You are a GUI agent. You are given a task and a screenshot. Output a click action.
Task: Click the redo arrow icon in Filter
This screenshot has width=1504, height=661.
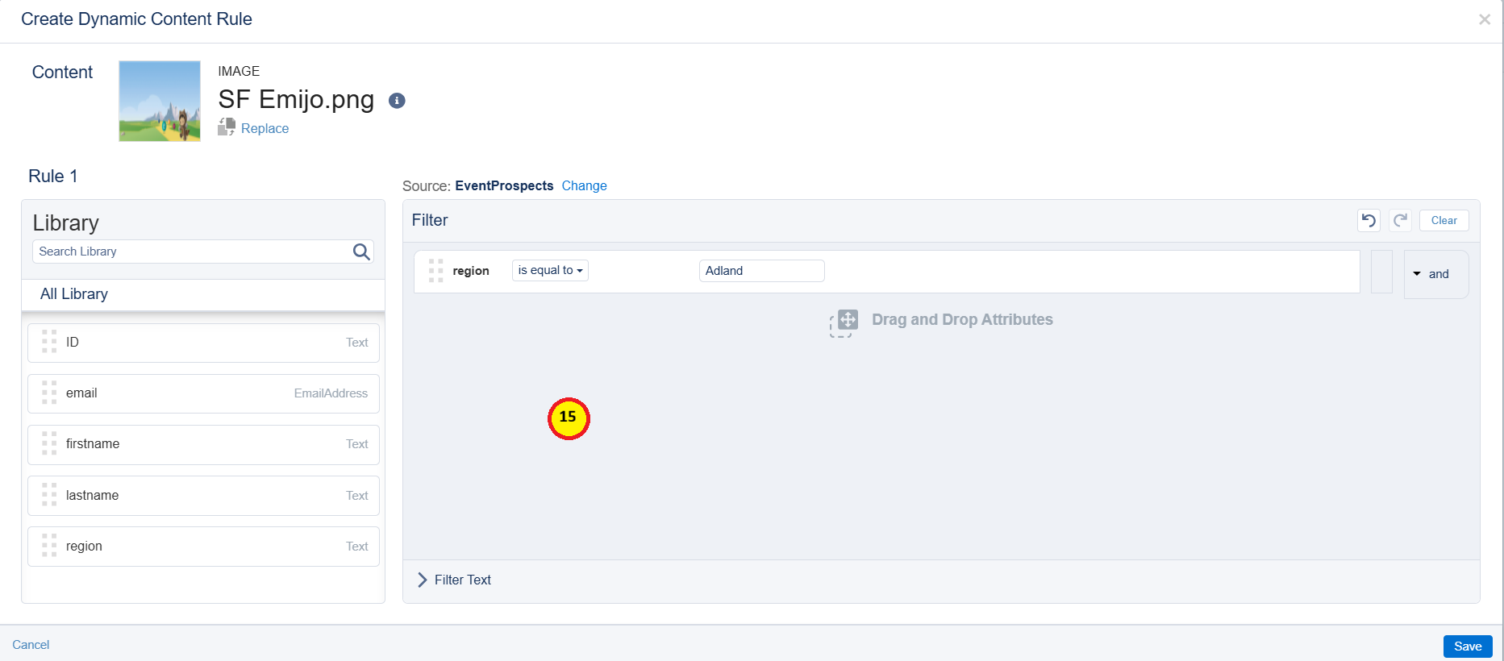coord(1400,221)
